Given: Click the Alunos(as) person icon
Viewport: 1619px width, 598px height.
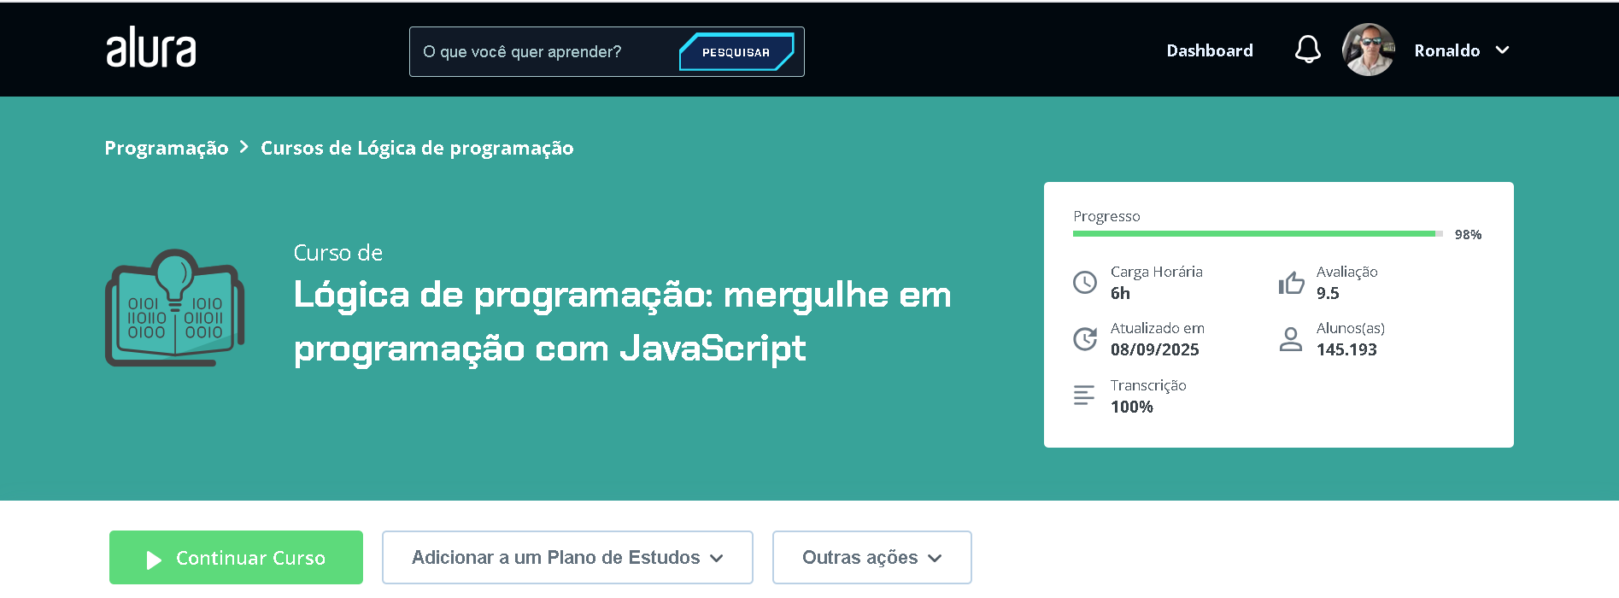Looking at the screenshot, I should (1291, 339).
